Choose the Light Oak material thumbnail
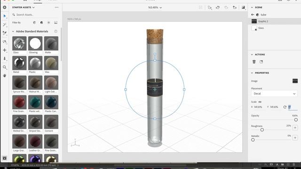 pos(51,83)
